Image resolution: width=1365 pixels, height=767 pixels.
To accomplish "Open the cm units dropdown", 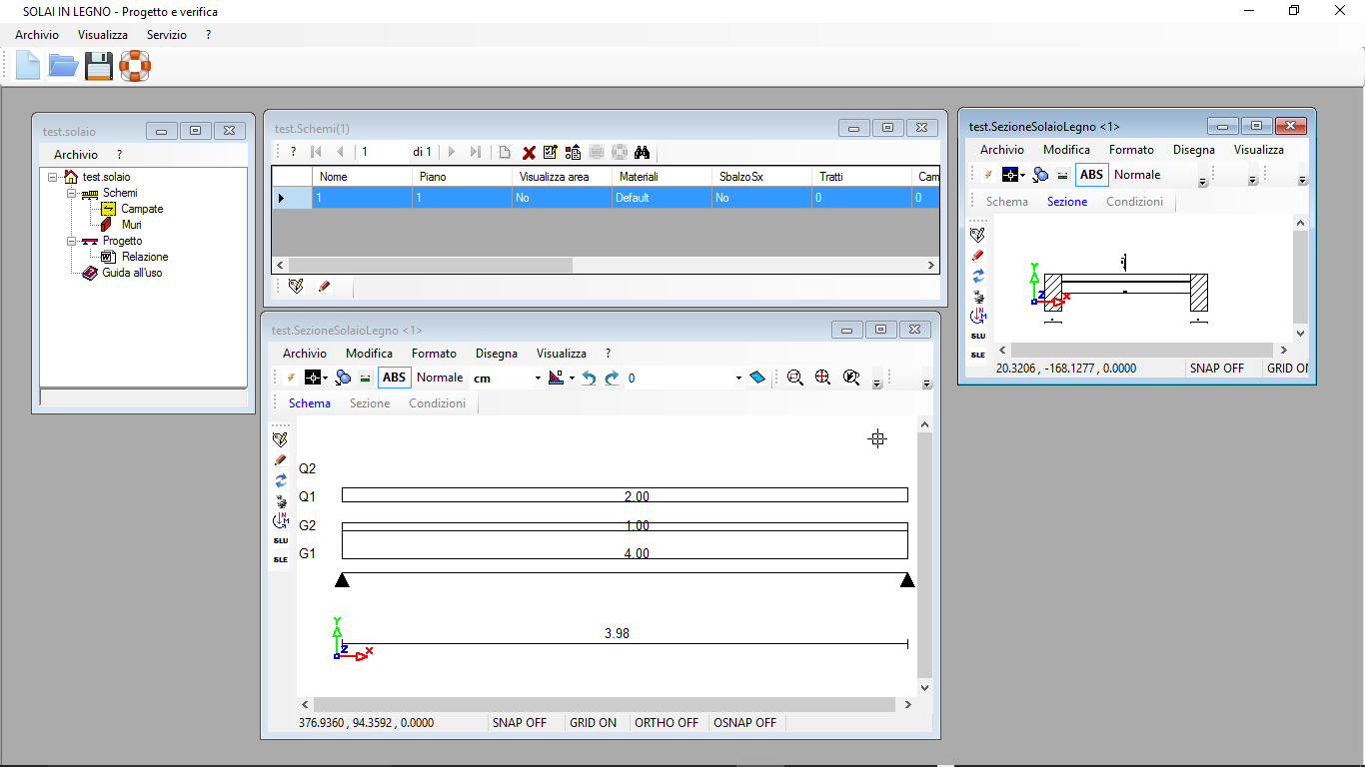I will click(507, 378).
